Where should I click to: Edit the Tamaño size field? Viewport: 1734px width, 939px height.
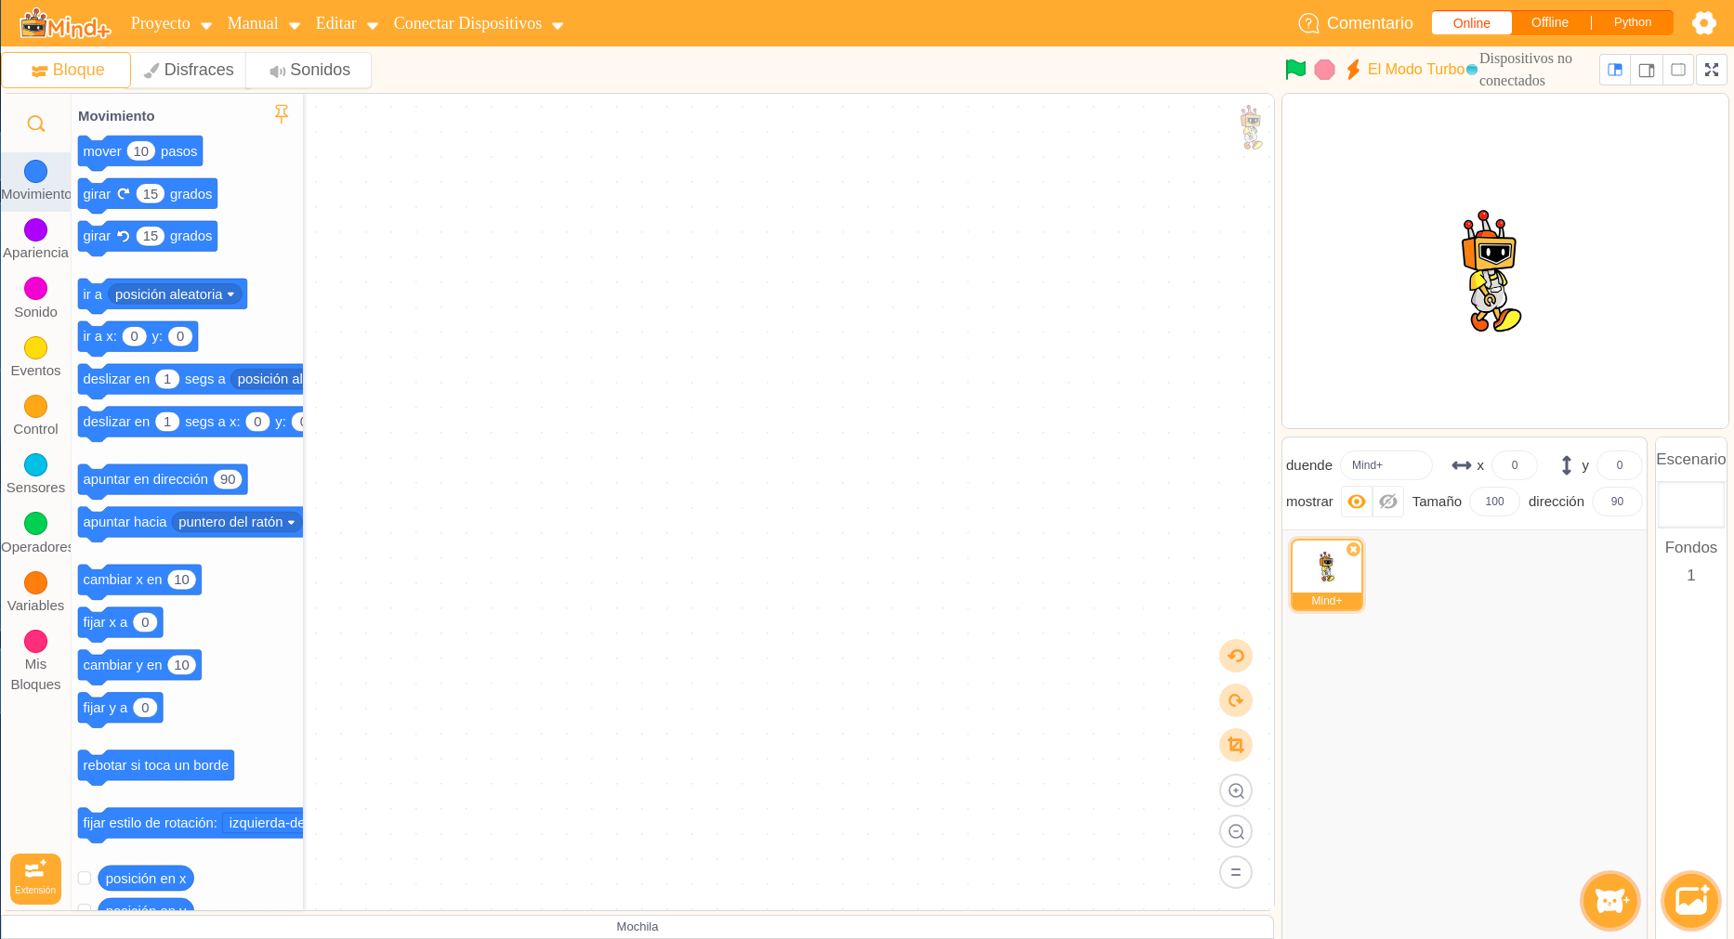(1494, 502)
